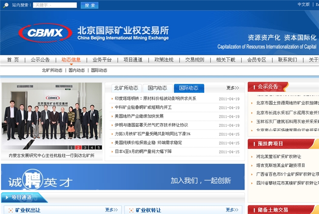Open the 相关下载 menu item

tap(225, 60)
